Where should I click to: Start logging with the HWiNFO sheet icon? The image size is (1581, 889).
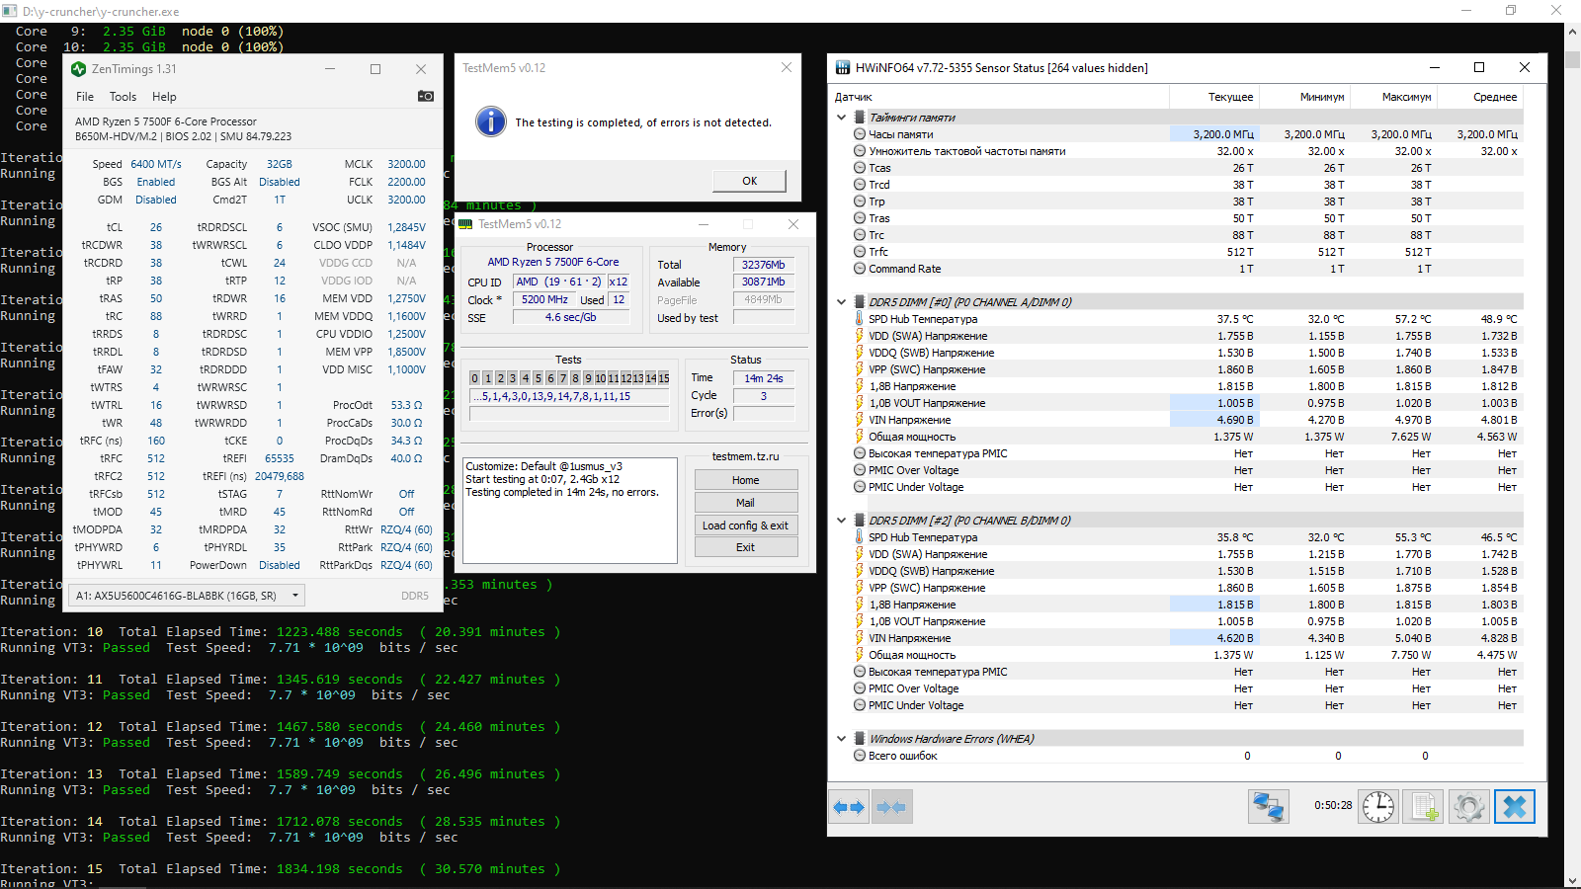1424,807
